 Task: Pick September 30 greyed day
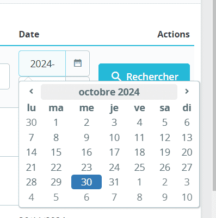31,123
